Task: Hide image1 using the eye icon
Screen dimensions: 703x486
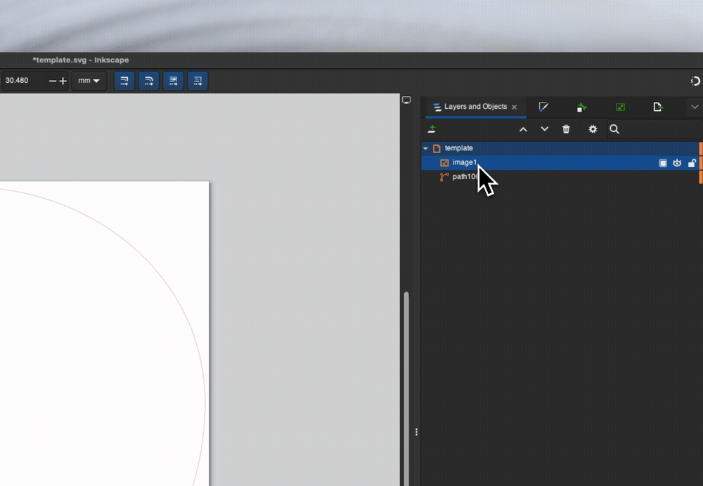Action: pos(677,163)
